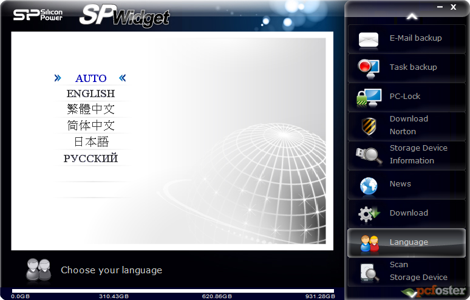Click the Scan Storage Device magnifier icon
The height and width of the screenshot is (300, 470).
[x=370, y=273]
